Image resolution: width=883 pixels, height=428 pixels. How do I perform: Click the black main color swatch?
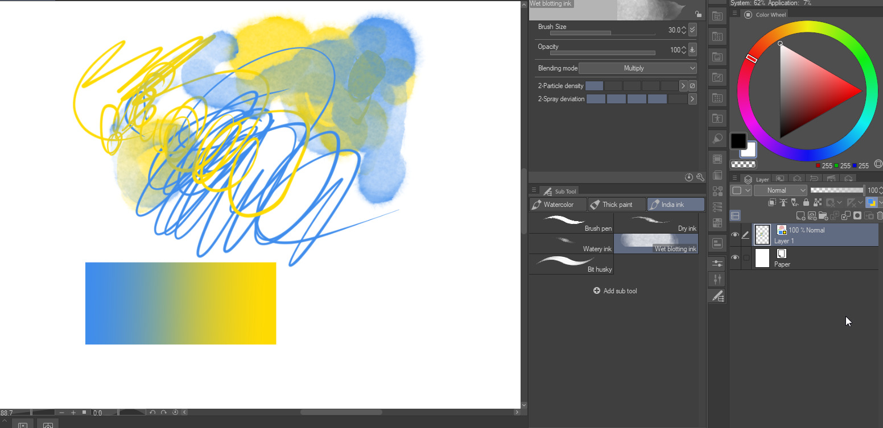click(738, 141)
